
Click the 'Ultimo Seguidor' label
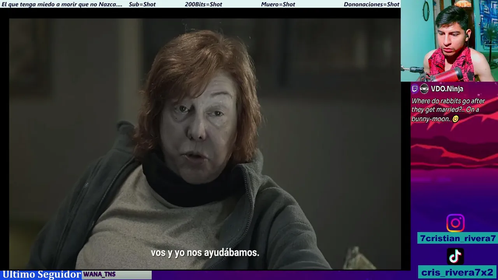tap(42, 275)
